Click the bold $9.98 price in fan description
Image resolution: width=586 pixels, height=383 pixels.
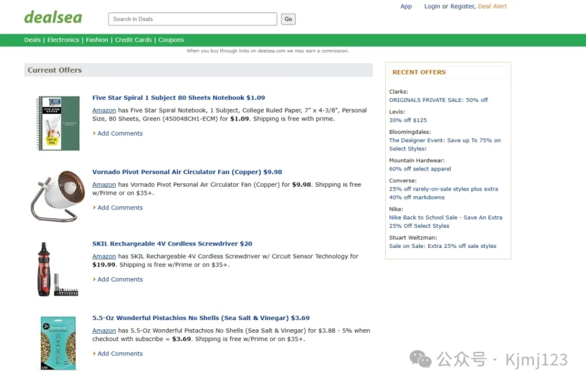pyautogui.click(x=302, y=185)
